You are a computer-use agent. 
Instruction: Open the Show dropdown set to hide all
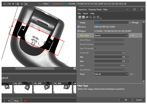point(111,74)
